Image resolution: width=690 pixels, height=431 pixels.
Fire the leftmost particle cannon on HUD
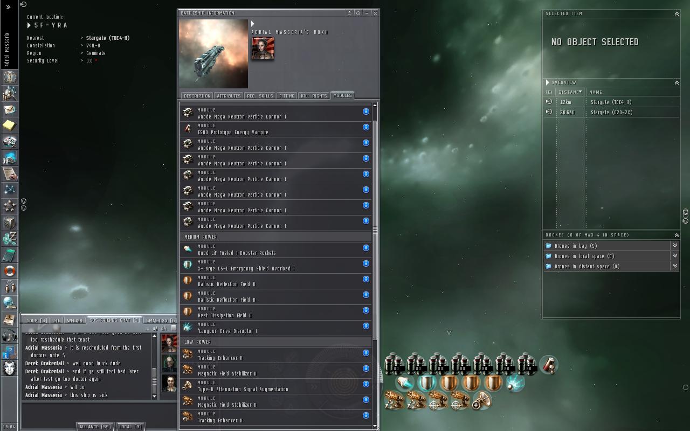[395, 365]
